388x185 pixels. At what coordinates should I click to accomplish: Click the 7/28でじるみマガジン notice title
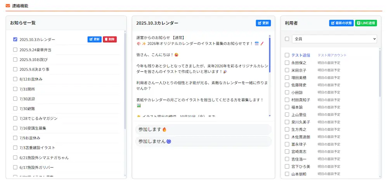pos(38,118)
